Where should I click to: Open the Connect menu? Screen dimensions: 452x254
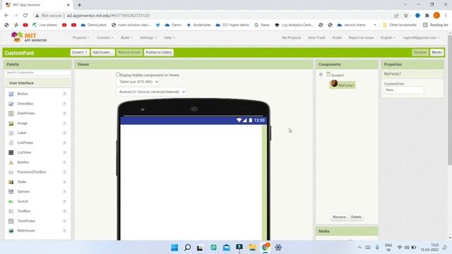coord(105,37)
